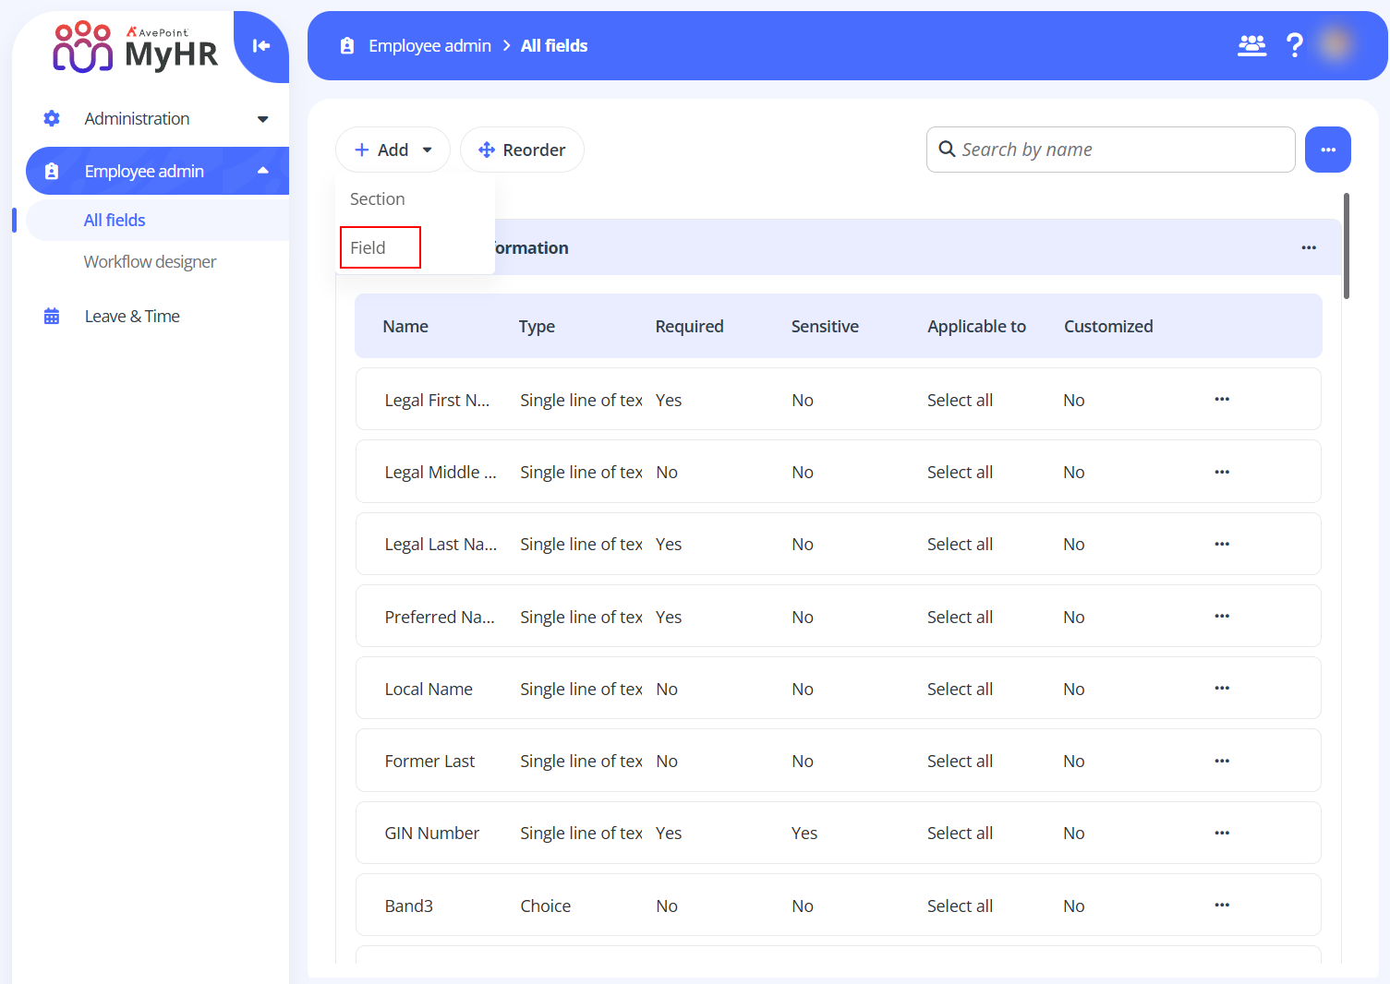Image resolution: width=1390 pixels, height=984 pixels.
Task: Click the Search by name field
Action: pyautogui.click(x=1110, y=150)
